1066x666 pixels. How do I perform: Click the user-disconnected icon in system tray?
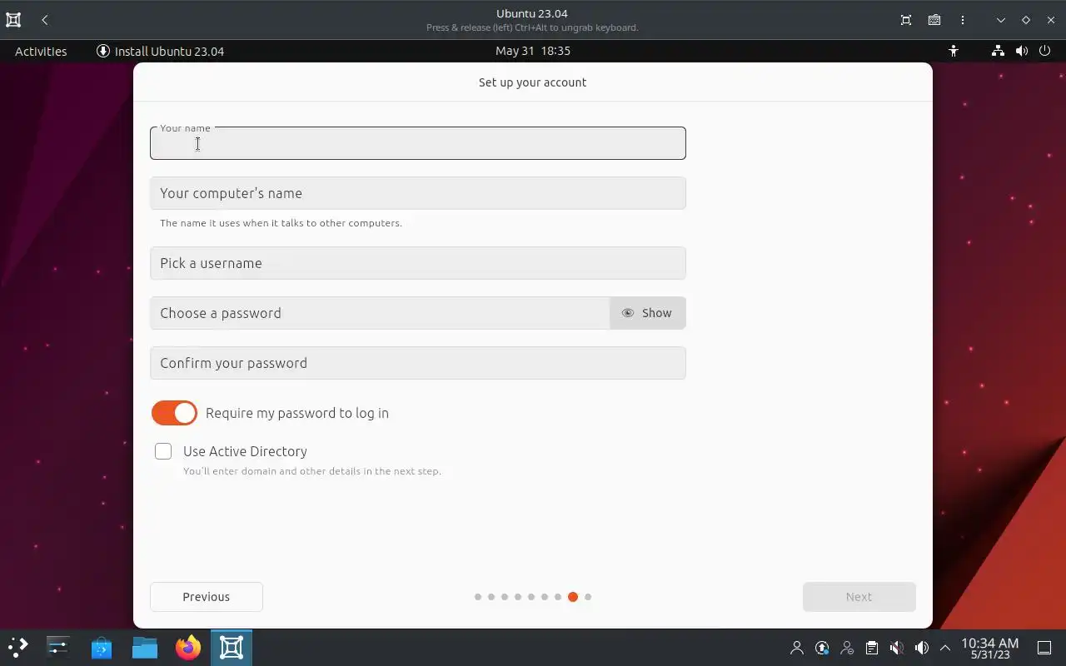pyautogui.click(x=847, y=648)
